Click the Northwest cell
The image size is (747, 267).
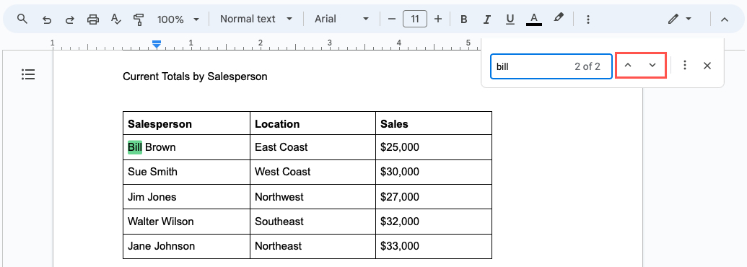(313, 196)
